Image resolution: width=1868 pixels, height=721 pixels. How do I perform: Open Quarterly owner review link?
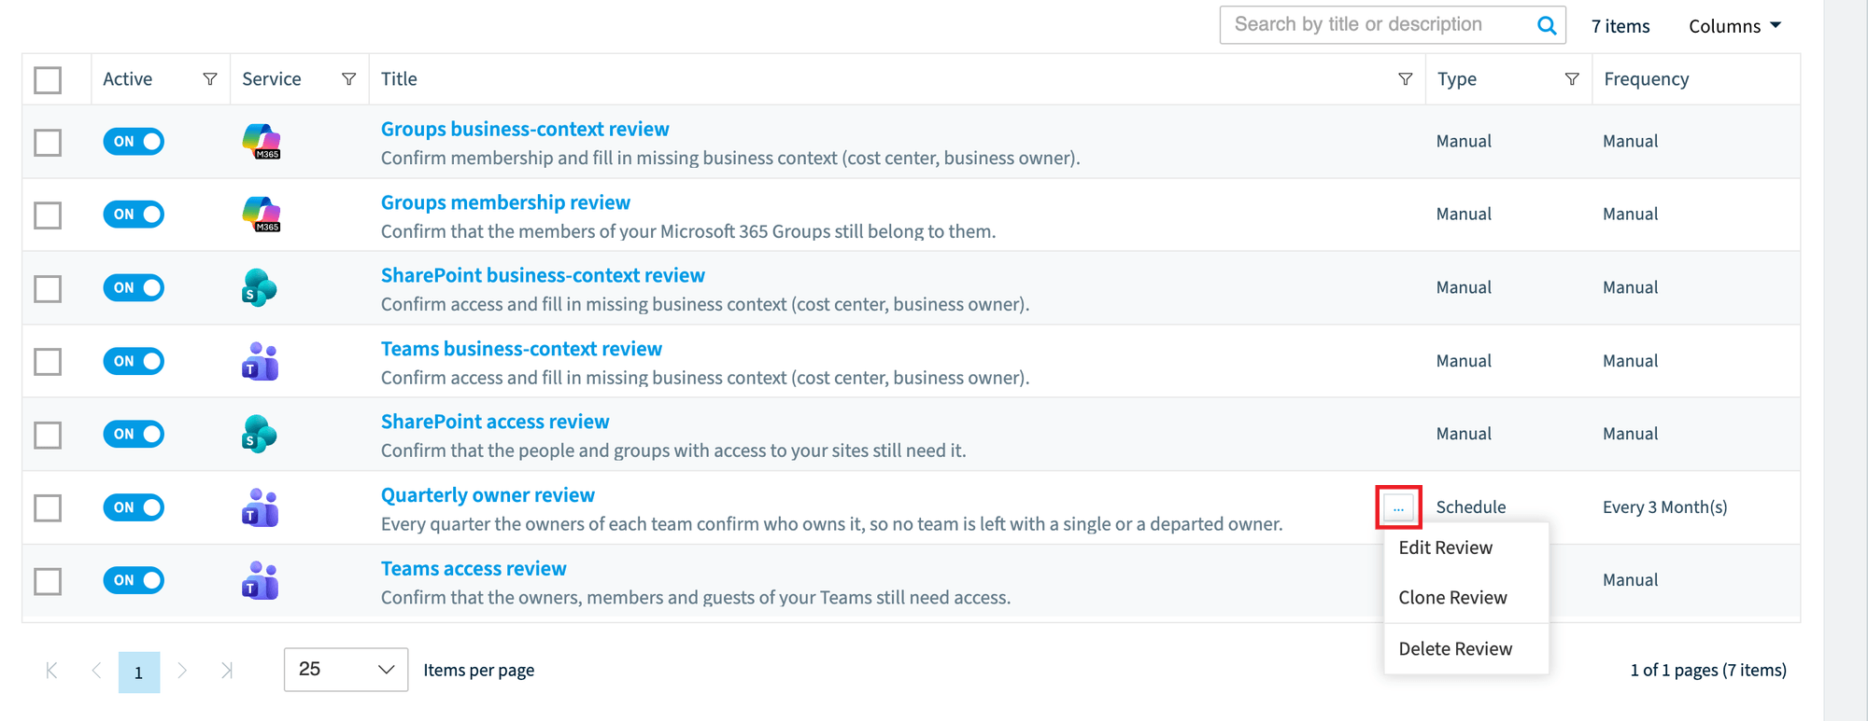[x=488, y=495]
